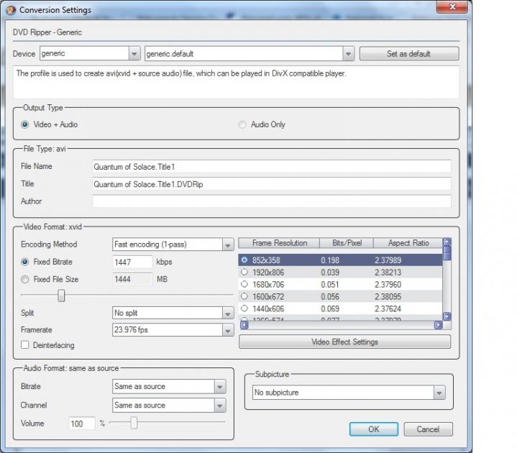This screenshot has width=517, height=453.
Task: Expand the generic.default profile dropdown
Action: coord(348,54)
